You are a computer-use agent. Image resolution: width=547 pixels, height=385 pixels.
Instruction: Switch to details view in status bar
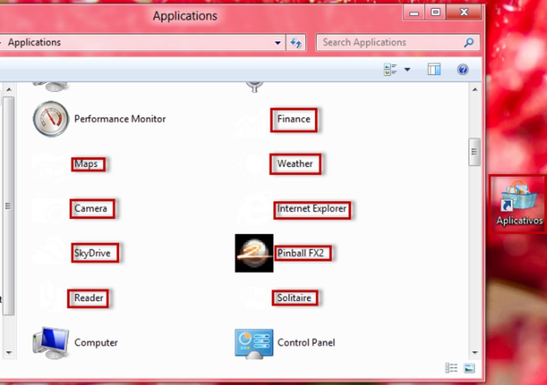(451, 368)
